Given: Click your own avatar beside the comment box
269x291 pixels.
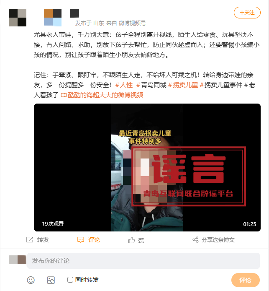Looking at the screenshot, I should pyautogui.click(x=18, y=260).
